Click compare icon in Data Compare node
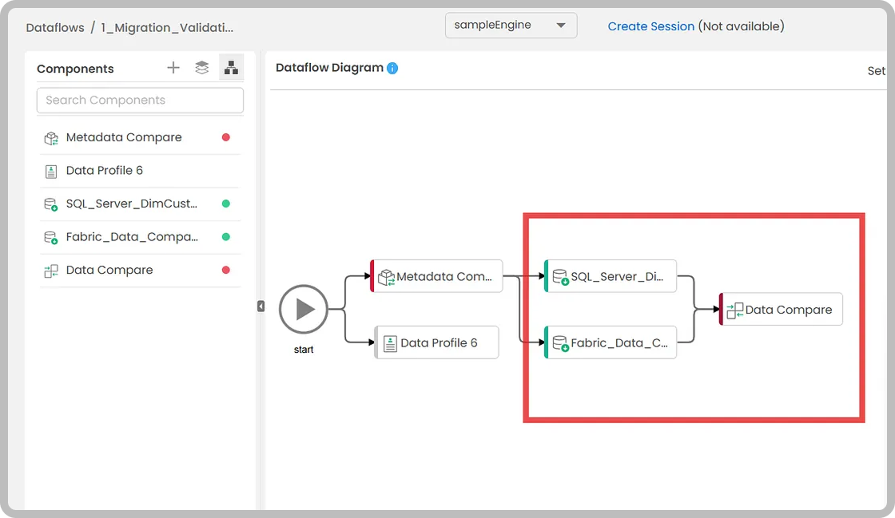Image resolution: width=895 pixels, height=518 pixels. coord(734,310)
